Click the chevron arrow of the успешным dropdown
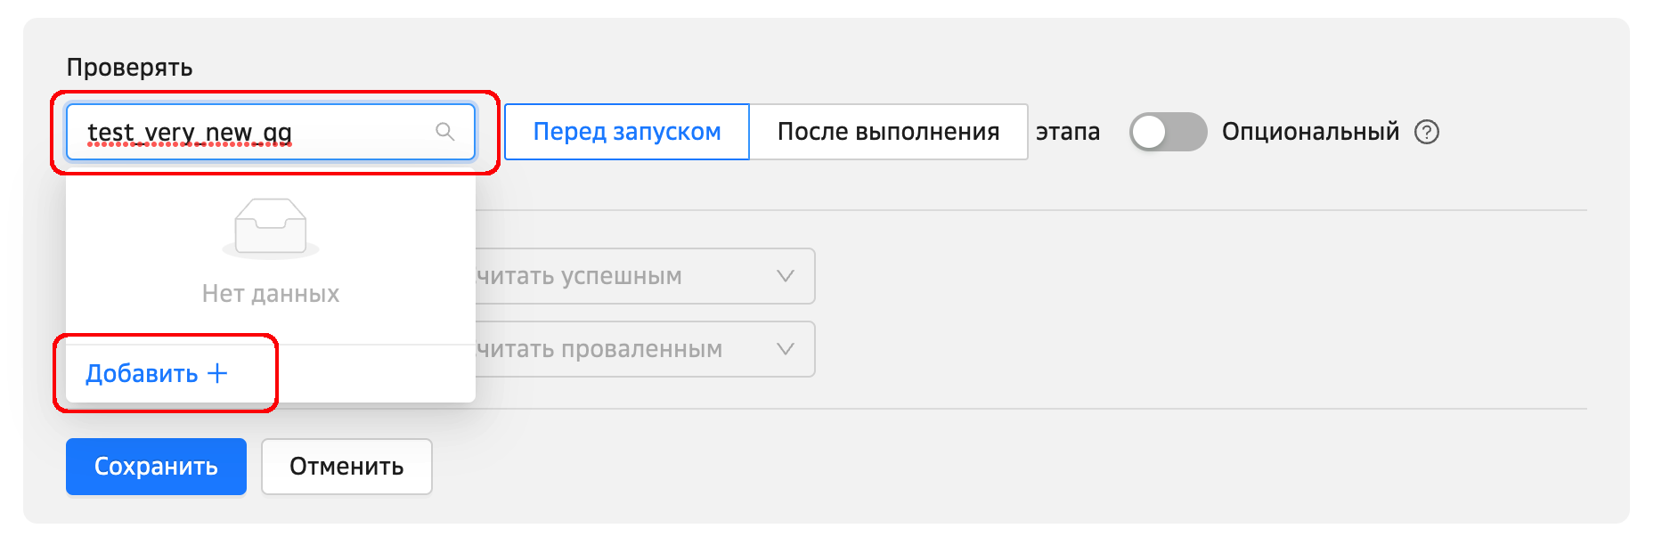The width and height of the screenshot is (1662, 545). pos(785,276)
